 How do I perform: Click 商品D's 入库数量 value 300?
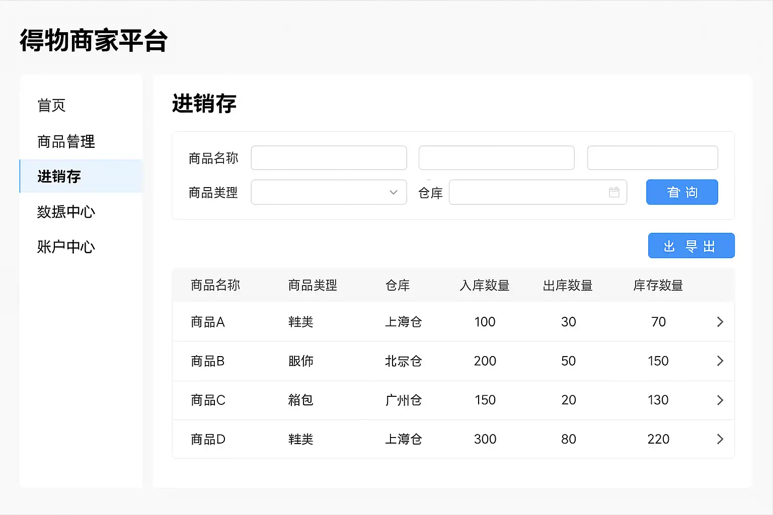click(485, 439)
